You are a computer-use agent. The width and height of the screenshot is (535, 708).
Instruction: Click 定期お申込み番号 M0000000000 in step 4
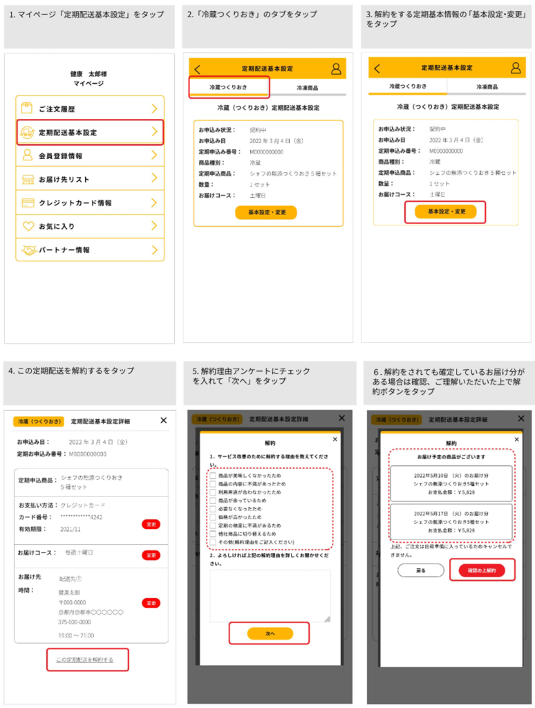pyautogui.click(x=62, y=454)
